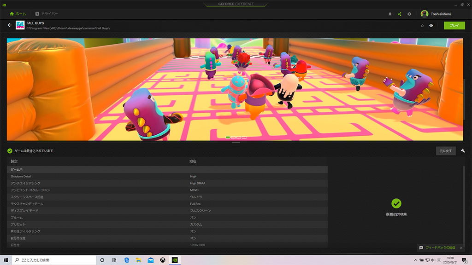This screenshot has width=472, height=265.
Task: Open the Windows Start menu
Action: [x=6, y=260]
